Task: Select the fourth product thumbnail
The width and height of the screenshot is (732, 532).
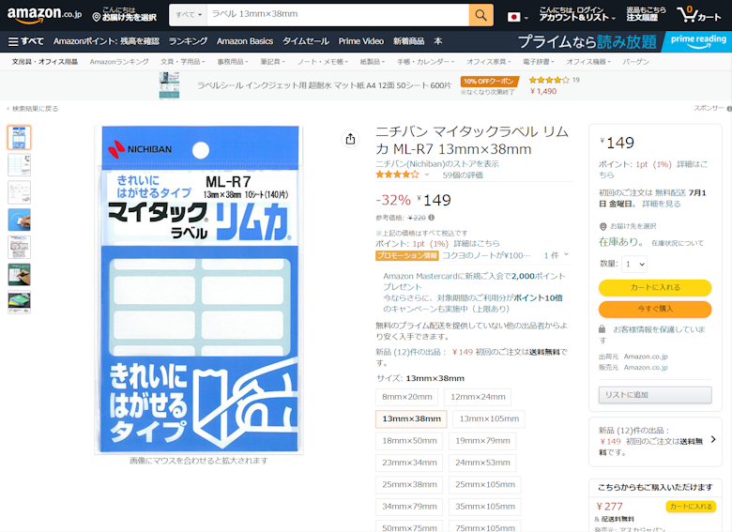Action: coord(19,220)
